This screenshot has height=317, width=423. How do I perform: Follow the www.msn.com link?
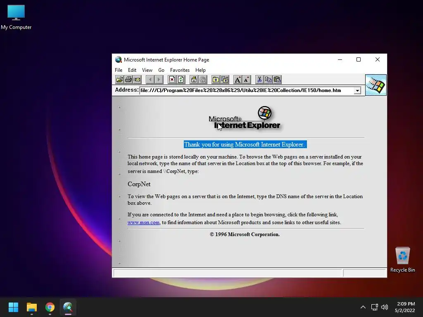[143, 222]
